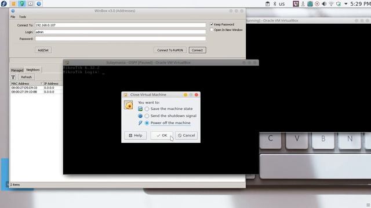Image resolution: width=371 pixels, height=208 pixels.
Task: Click the Connect button in WinBox
Action: click(x=197, y=50)
